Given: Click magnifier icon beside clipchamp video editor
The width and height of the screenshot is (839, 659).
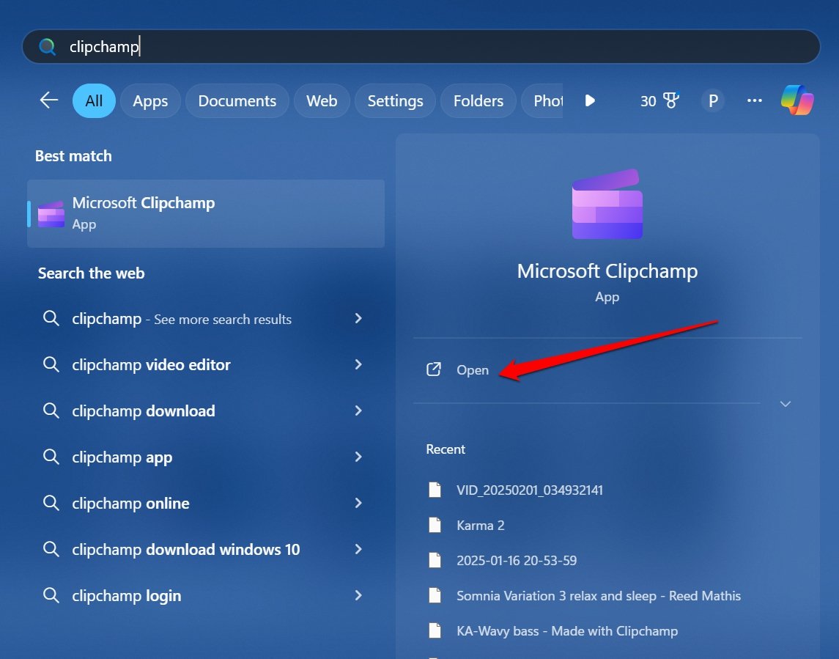Looking at the screenshot, I should 51,364.
